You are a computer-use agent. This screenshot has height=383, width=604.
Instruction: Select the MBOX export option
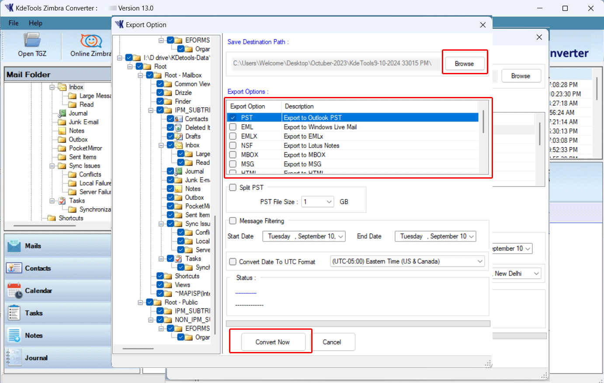(232, 154)
